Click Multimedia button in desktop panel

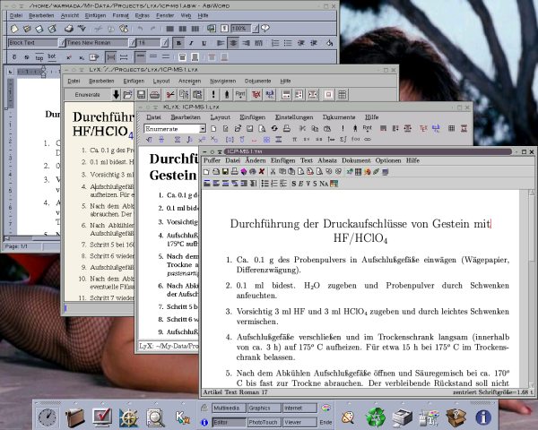point(229,408)
